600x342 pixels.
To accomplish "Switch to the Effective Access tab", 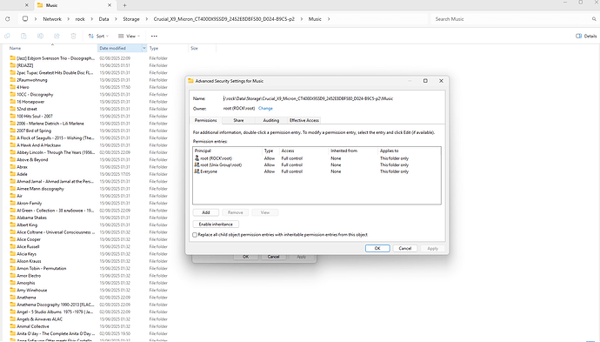I will pos(304,120).
